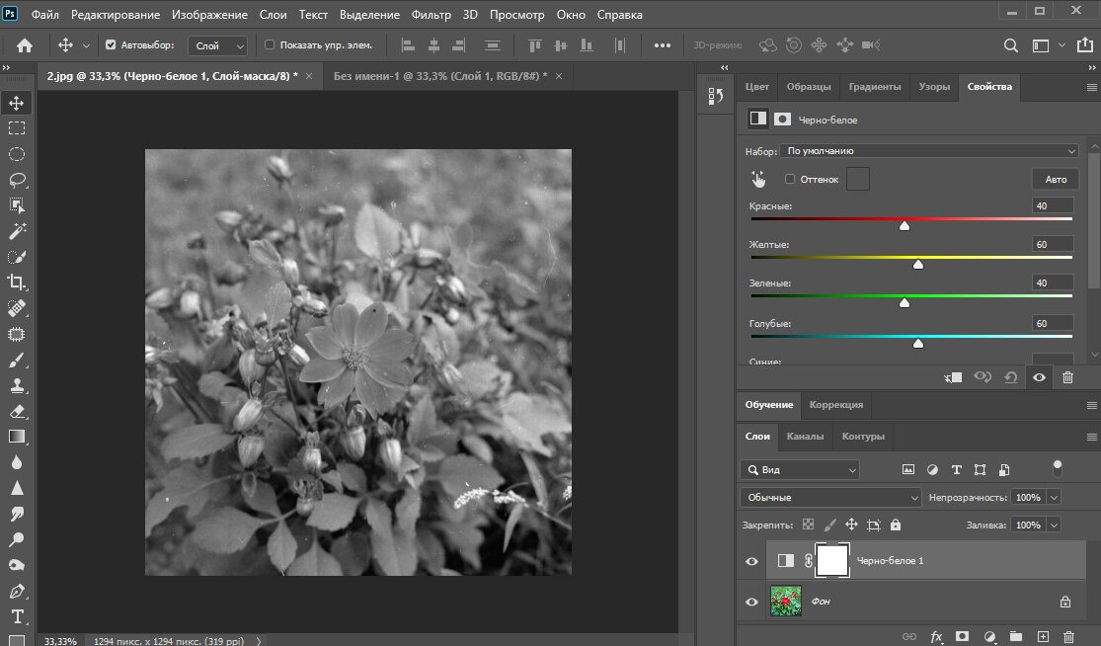Open the Цвет panel tab
The image size is (1101, 646).
(x=756, y=86)
